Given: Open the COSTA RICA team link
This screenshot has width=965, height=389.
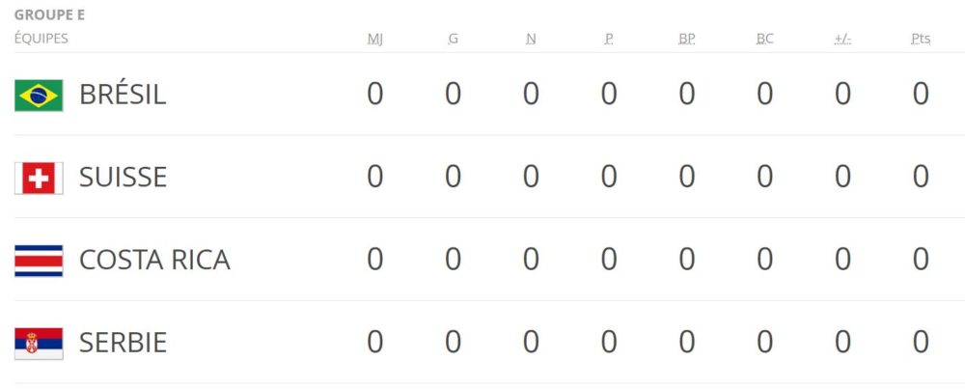Looking at the screenshot, I should [154, 260].
